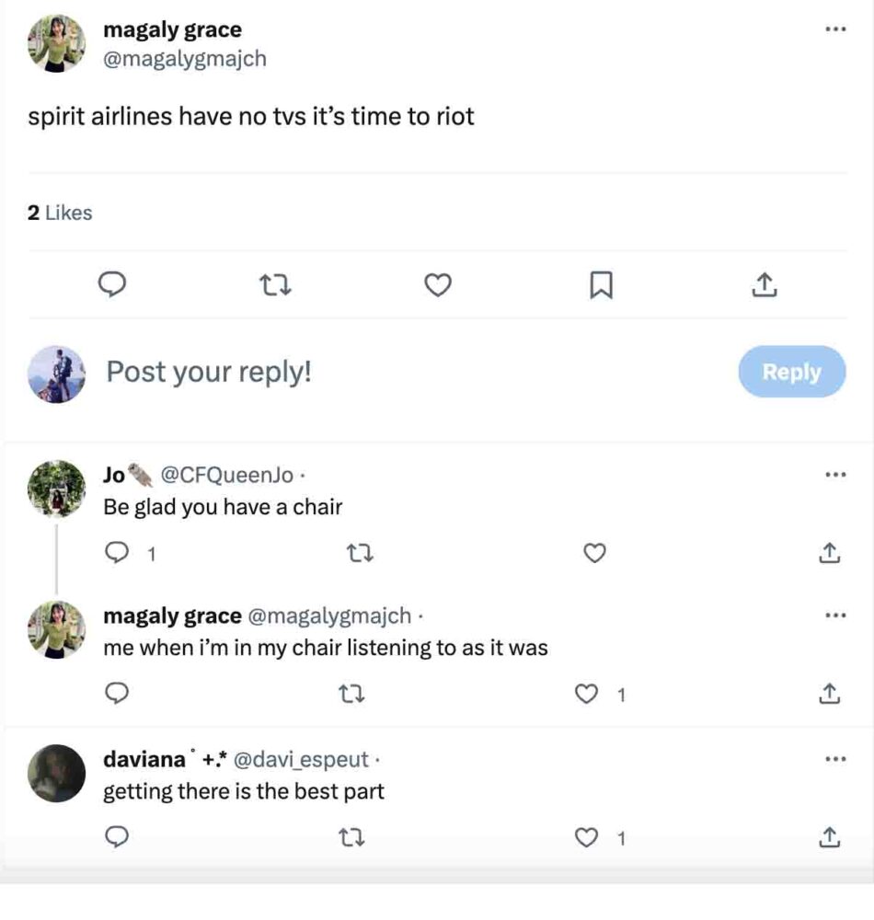Screen dimensions: 874x920
Task: Repost daviana's 'getting there' reply
Action: point(355,837)
